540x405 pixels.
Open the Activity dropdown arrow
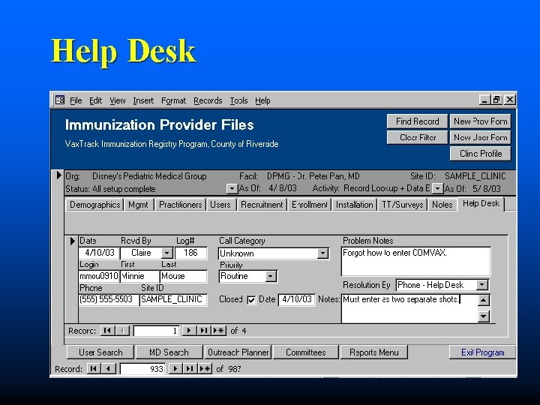437,188
